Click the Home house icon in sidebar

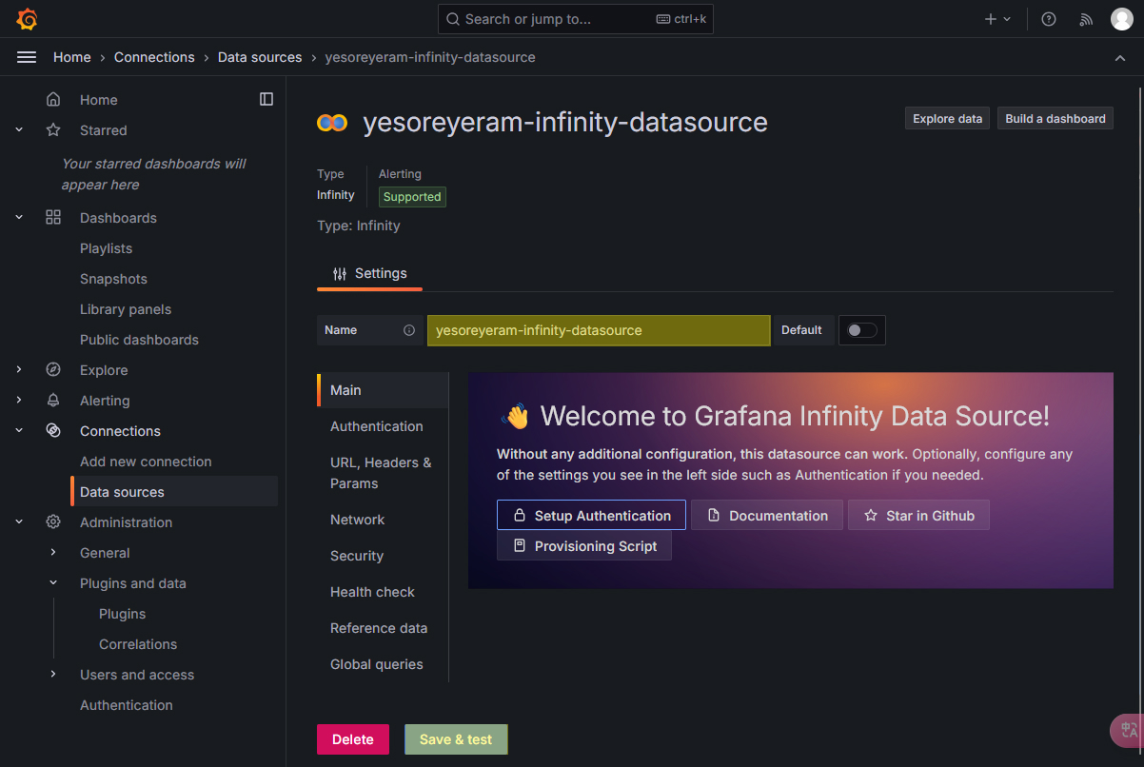[53, 100]
